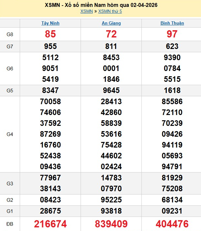
Task: Select An Giang special prize 839409
Action: click(x=111, y=224)
